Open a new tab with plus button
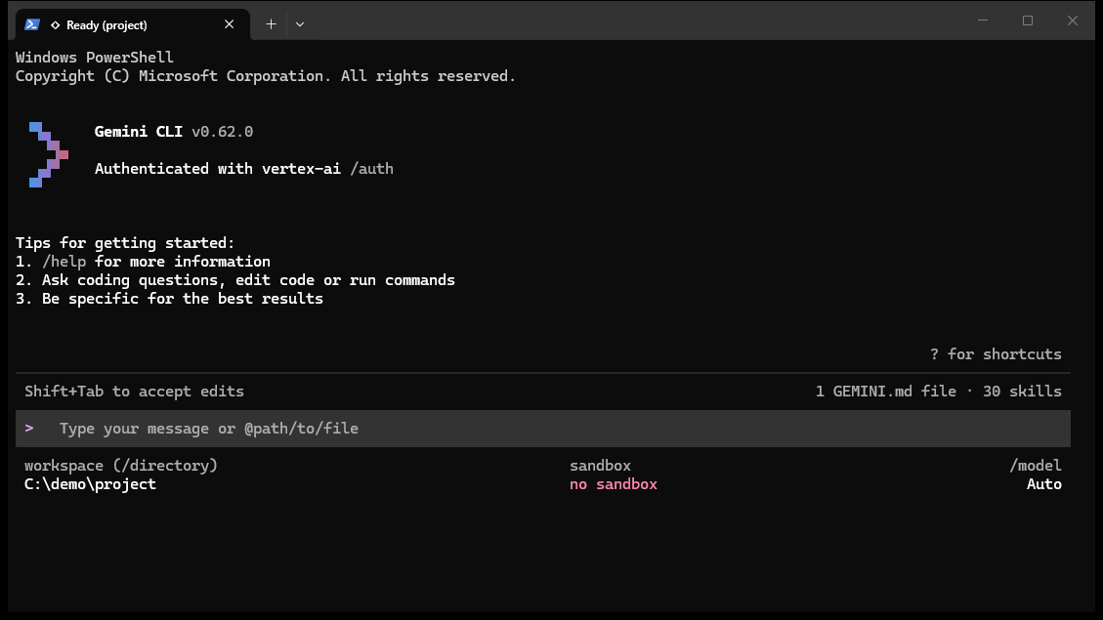The image size is (1103, 620). tap(271, 23)
